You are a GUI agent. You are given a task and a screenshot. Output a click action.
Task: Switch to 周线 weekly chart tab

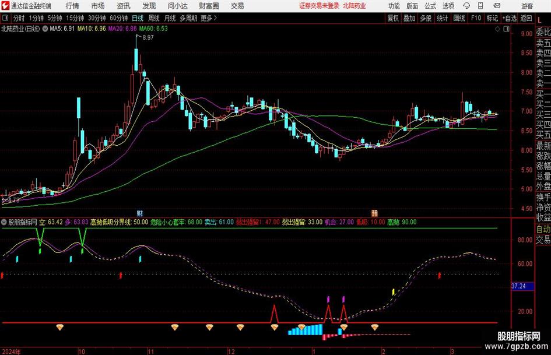tap(154, 18)
